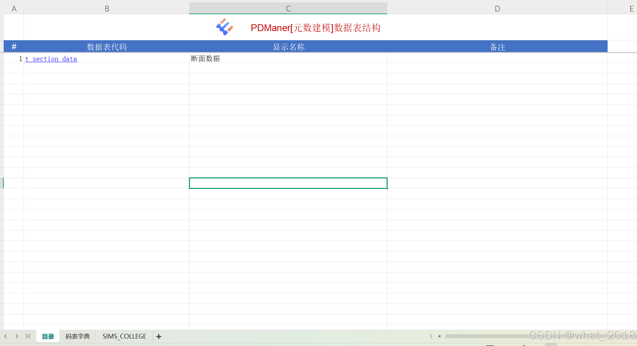Select column C by clicking its header
The height and width of the screenshot is (346, 637).
[x=288, y=8]
